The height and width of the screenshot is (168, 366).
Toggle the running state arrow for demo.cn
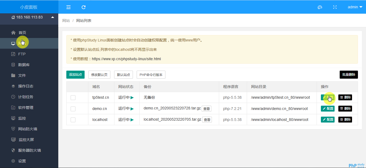click(132, 109)
